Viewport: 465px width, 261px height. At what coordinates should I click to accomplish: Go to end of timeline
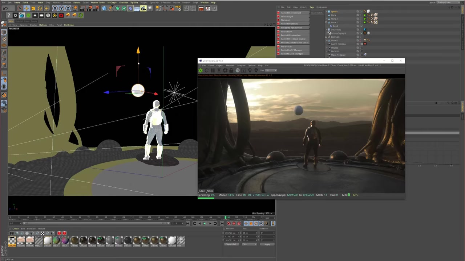222,224
